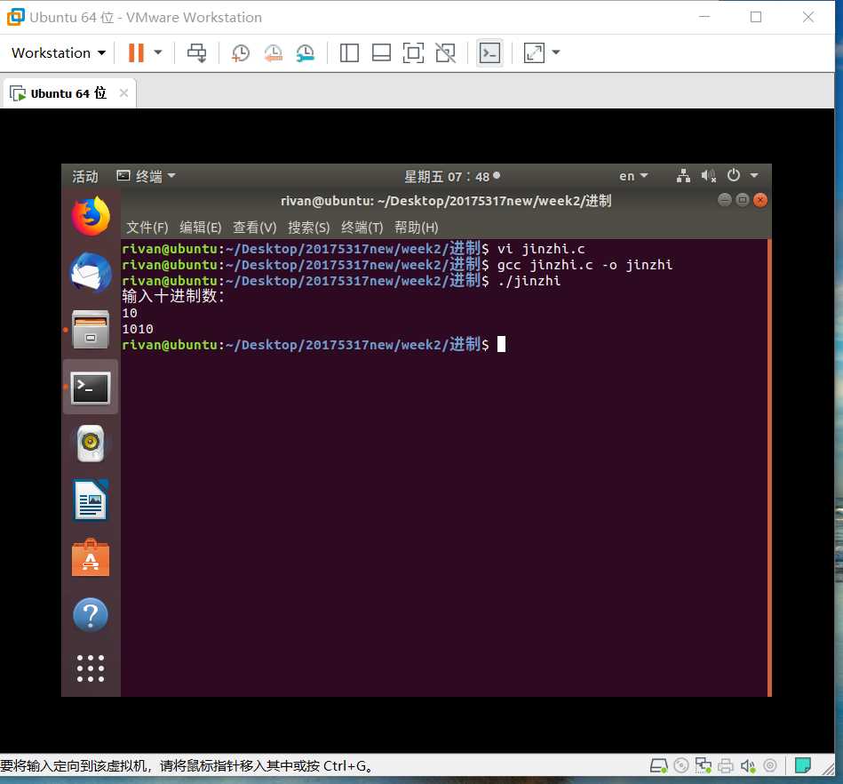
Task: Toggle the console view button
Action: tap(489, 52)
